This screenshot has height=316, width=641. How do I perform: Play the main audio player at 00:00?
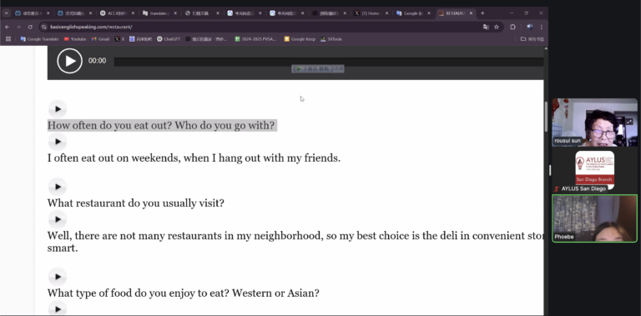(69, 61)
